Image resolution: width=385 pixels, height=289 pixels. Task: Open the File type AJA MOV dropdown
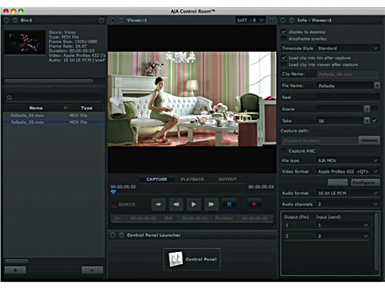point(348,160)
